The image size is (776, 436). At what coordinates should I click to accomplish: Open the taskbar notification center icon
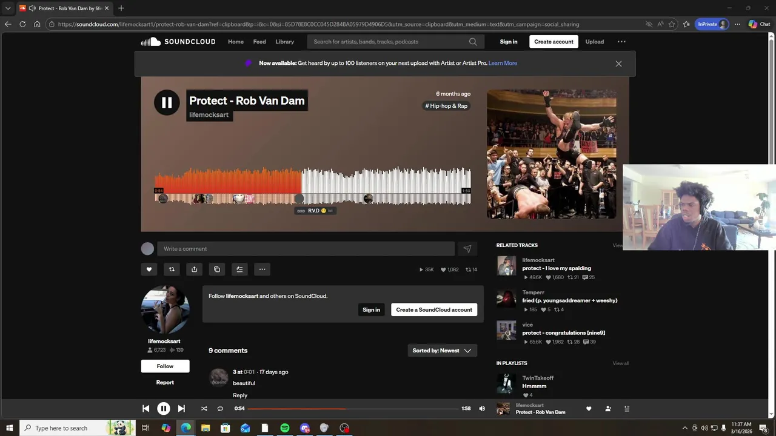coord(763,428)
